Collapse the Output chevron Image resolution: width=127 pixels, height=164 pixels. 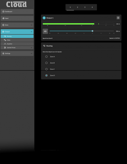coord(31,32)
